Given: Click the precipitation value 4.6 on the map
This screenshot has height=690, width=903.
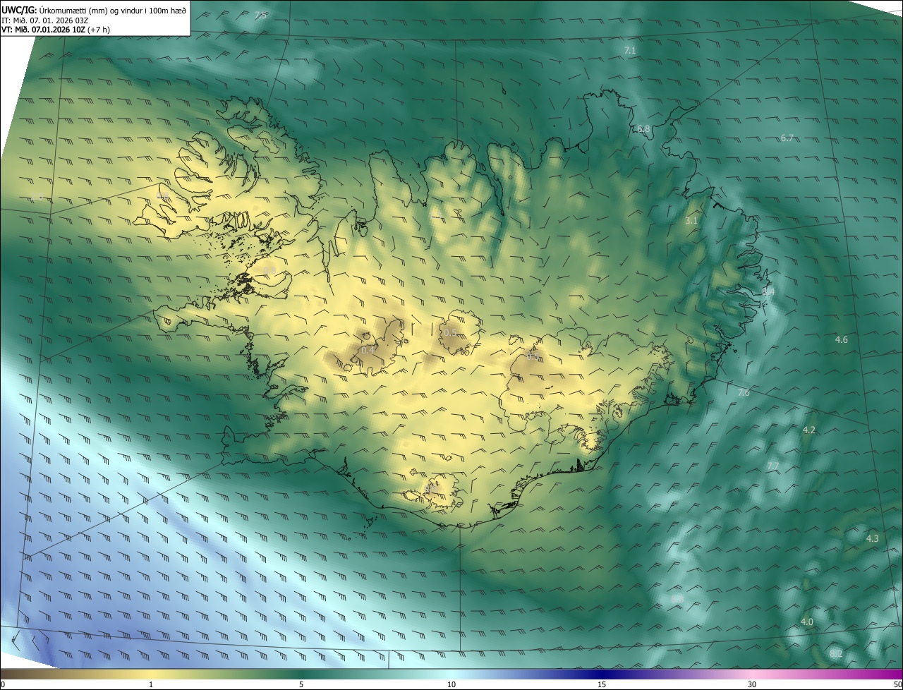Looking at the screenshot, I should pyautogui.click(x=842, y=340).
